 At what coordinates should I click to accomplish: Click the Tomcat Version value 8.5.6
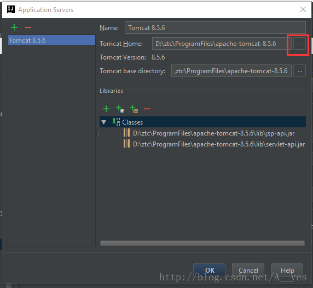point(158,57)
